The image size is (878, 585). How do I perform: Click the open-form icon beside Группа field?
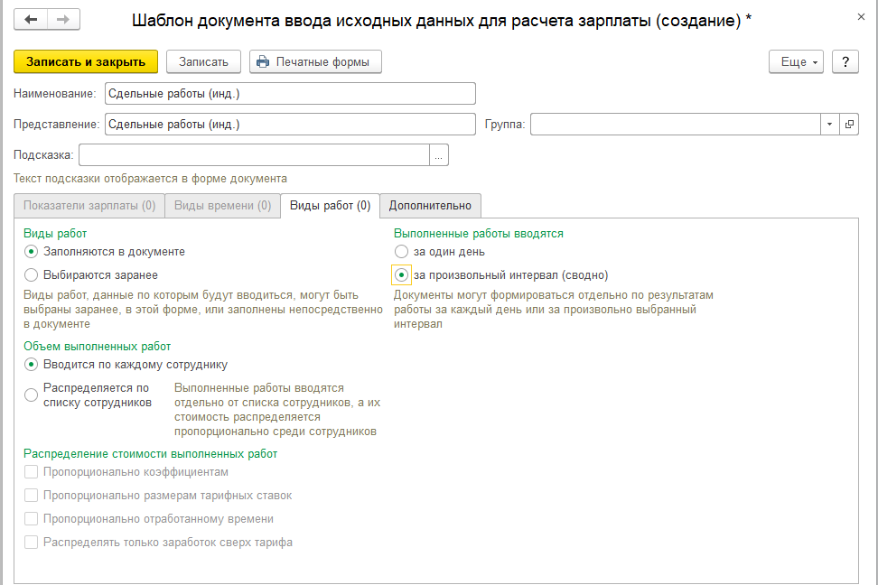(x=849, y=125)
